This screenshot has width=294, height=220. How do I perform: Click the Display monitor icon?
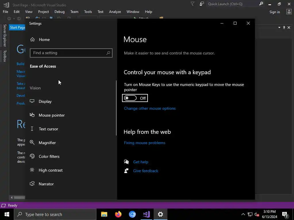32,101
